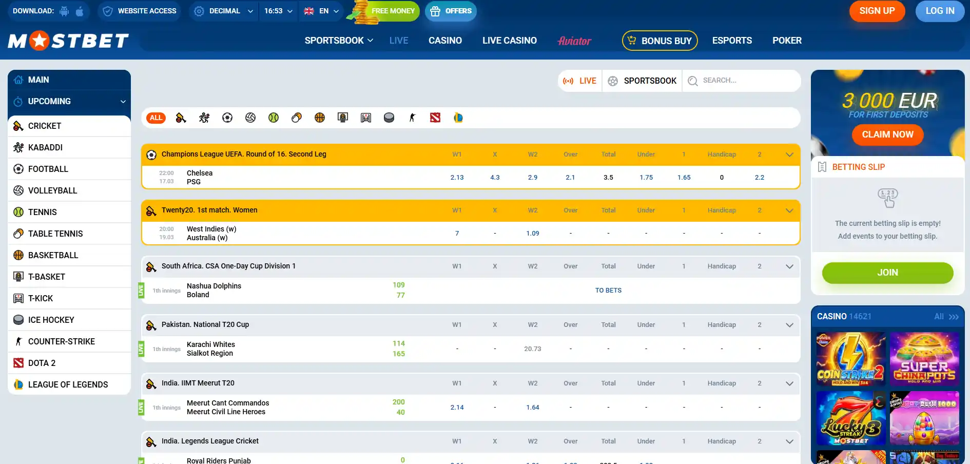Collapse the Champions League UEFA event group
Screen dimensions: 970x464
point(789,154)
